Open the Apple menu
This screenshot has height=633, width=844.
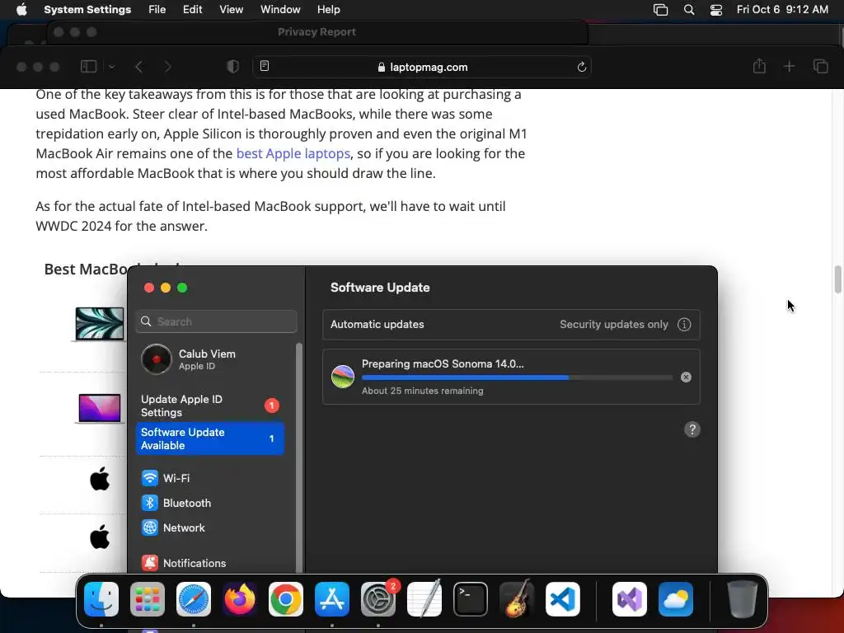point(21,10)
